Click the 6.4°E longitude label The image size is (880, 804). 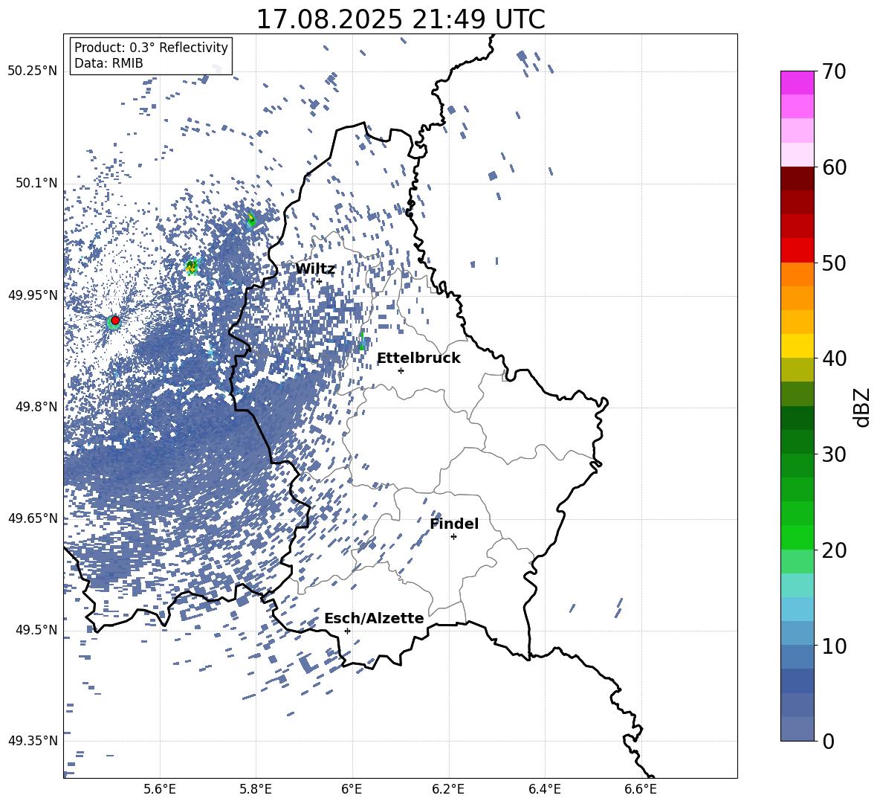click(544, 789)
